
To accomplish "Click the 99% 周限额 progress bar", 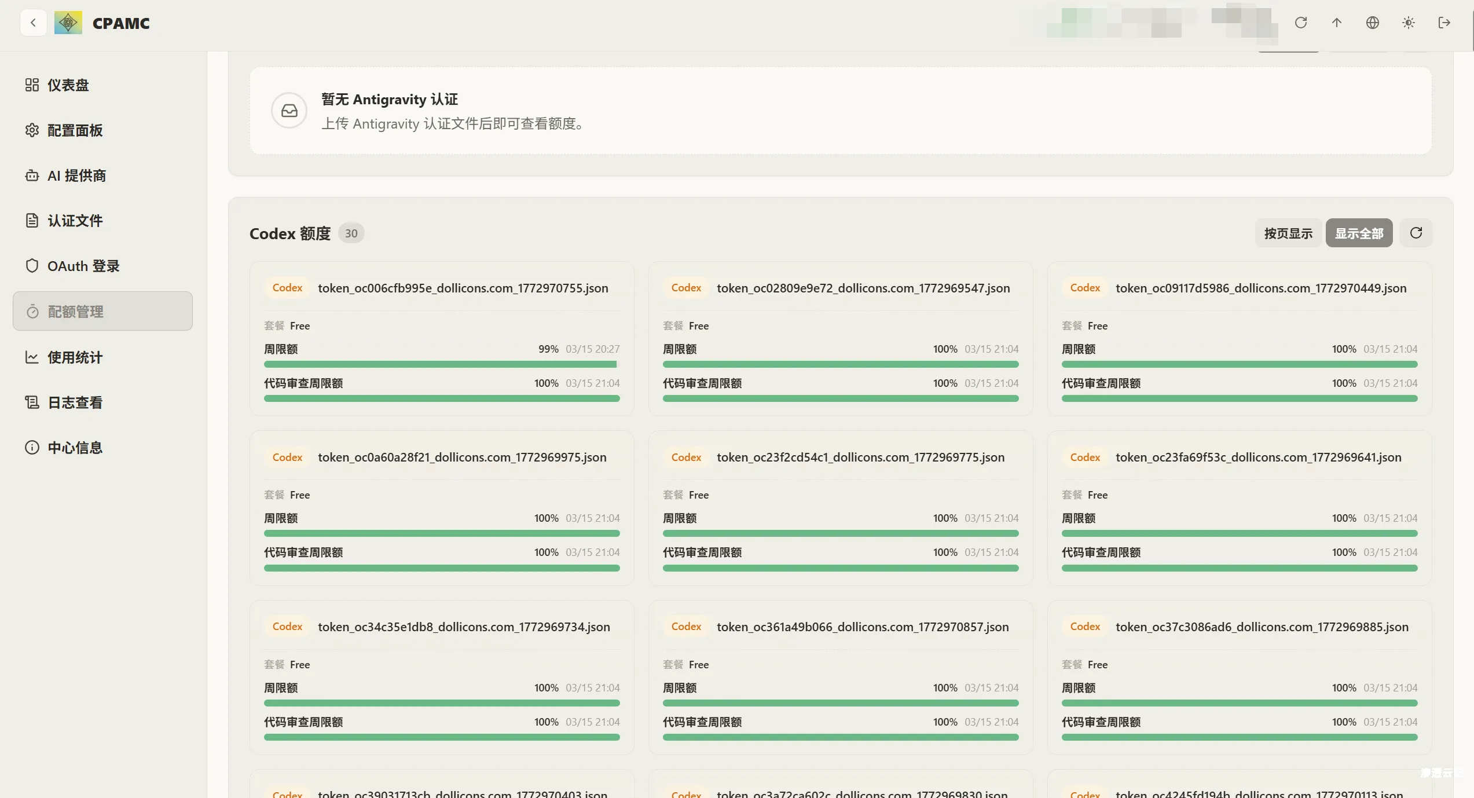I will point(441,364).
